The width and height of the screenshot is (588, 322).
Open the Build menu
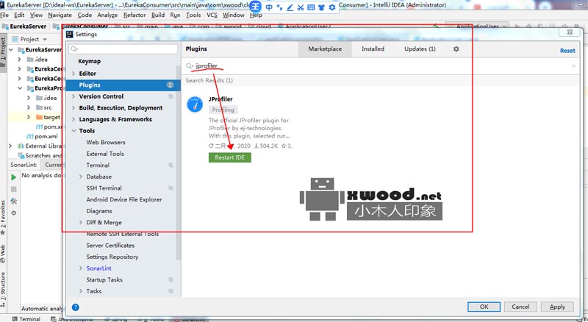[158, 15]
